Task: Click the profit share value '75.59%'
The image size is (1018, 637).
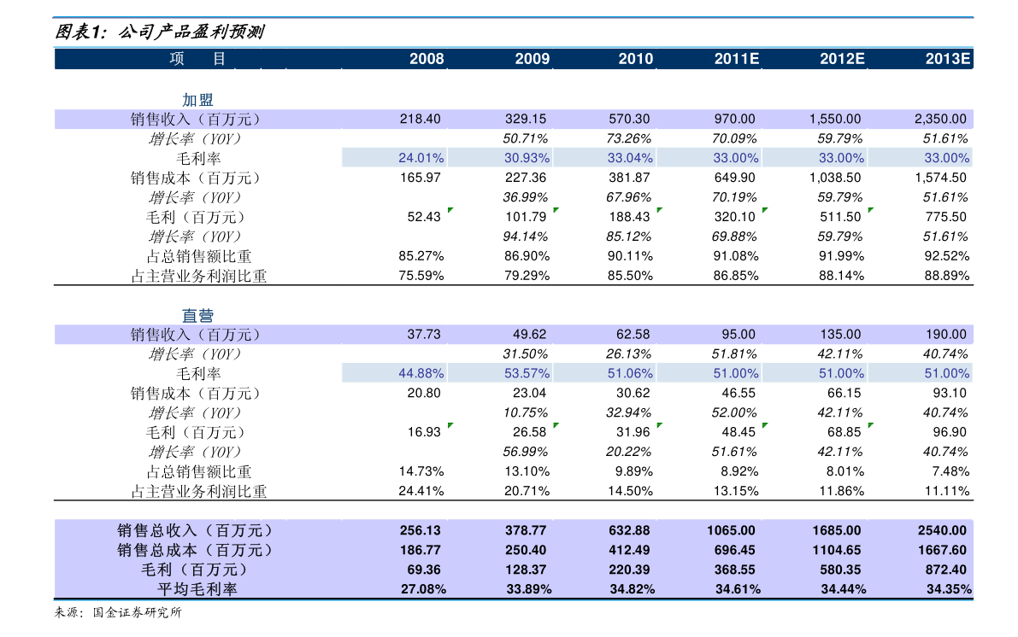Action: click(x=421, y=276)
